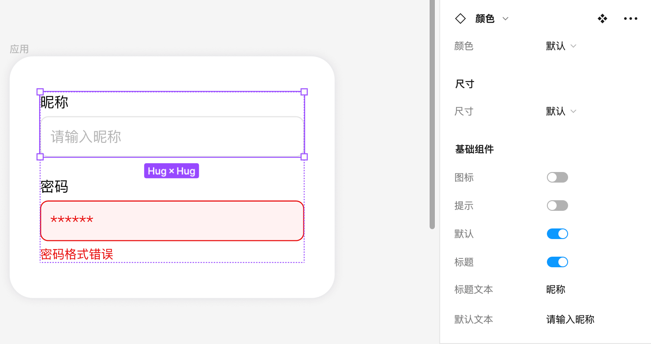651x344 pixels.
Task: Click the top-left selection handle
Action: point(40,92)
